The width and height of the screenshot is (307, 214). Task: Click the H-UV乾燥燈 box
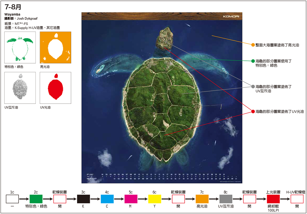297,198
